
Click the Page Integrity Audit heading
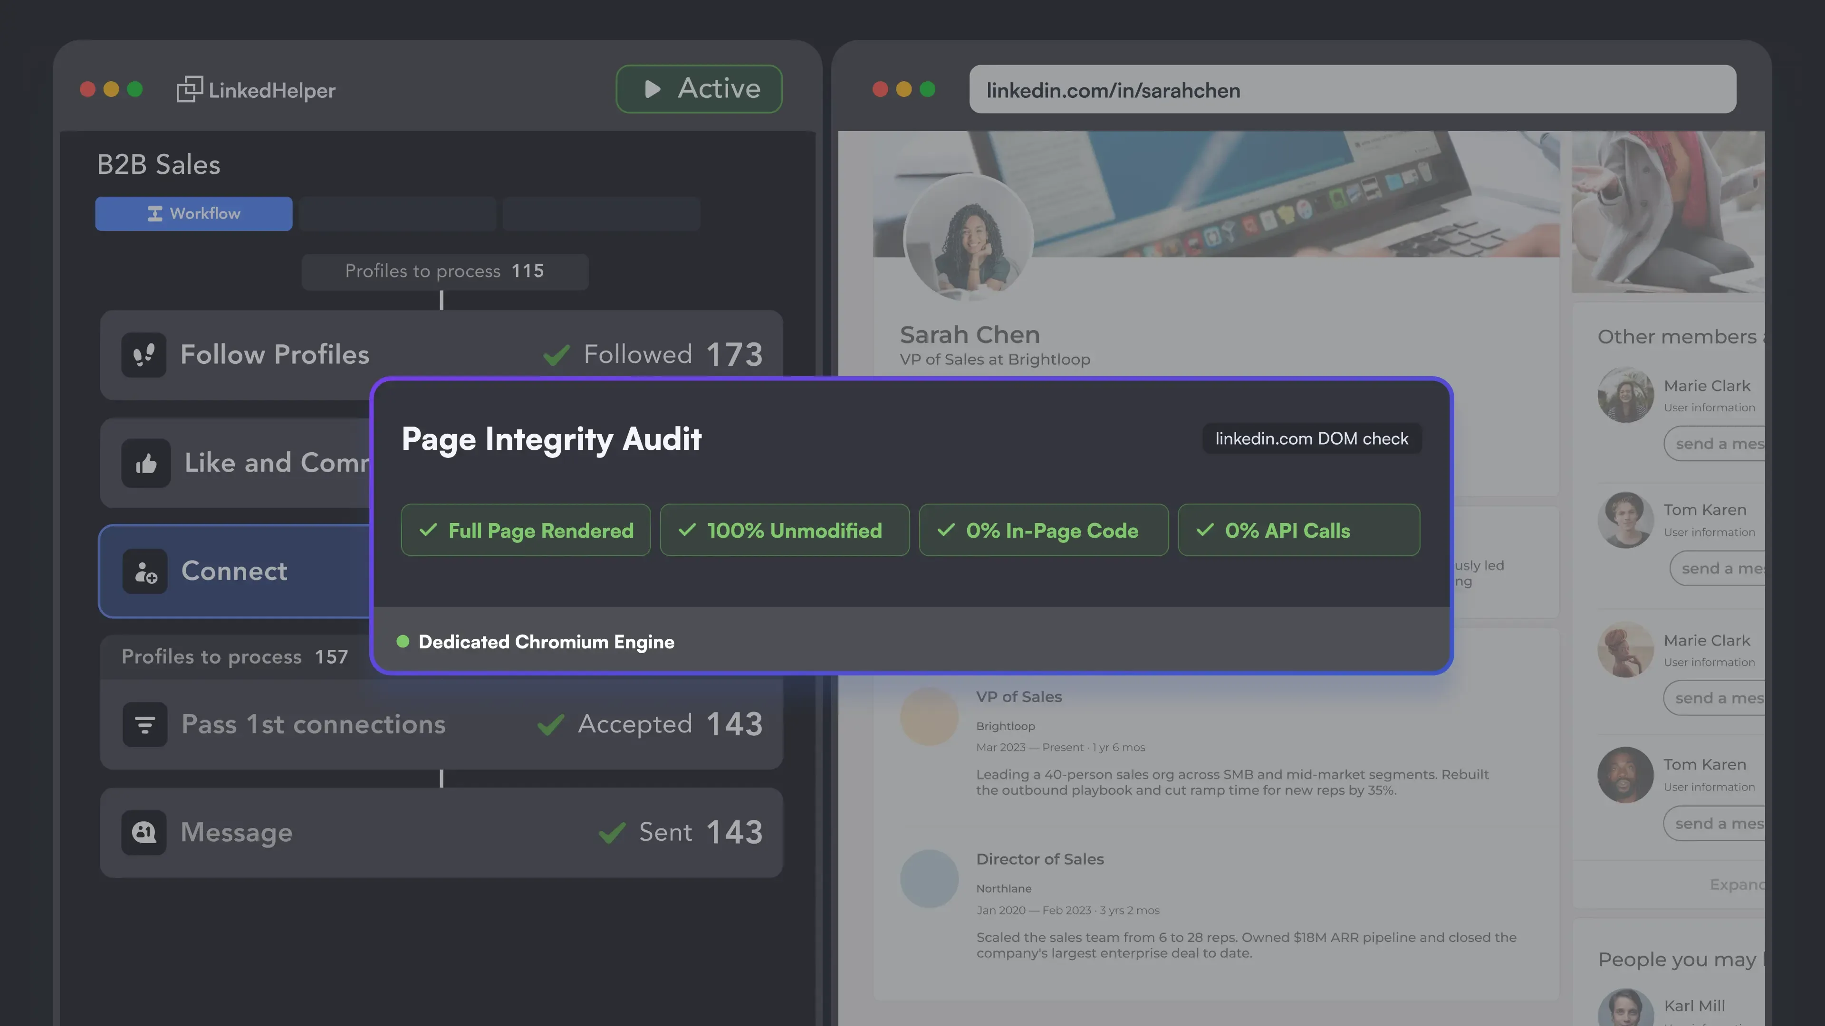point(552,439)
